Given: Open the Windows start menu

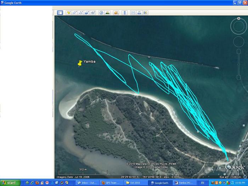Looking at the screenshot, I should 9,183.
